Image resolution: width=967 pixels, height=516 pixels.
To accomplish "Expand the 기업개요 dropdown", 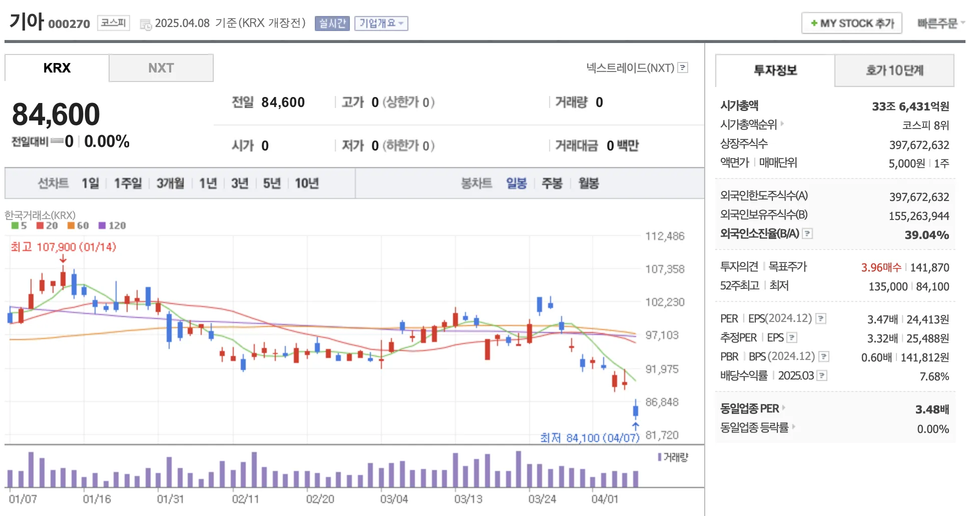I will (x=381, y=23).
